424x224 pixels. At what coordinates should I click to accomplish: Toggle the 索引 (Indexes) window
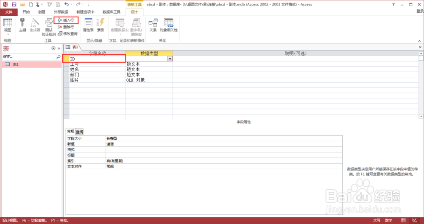coord(100,25)
